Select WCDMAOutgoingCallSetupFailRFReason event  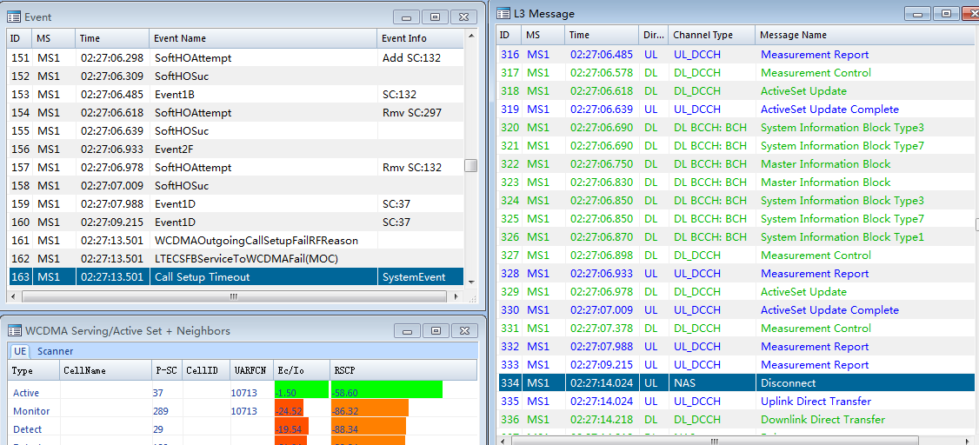coord(236,240)
